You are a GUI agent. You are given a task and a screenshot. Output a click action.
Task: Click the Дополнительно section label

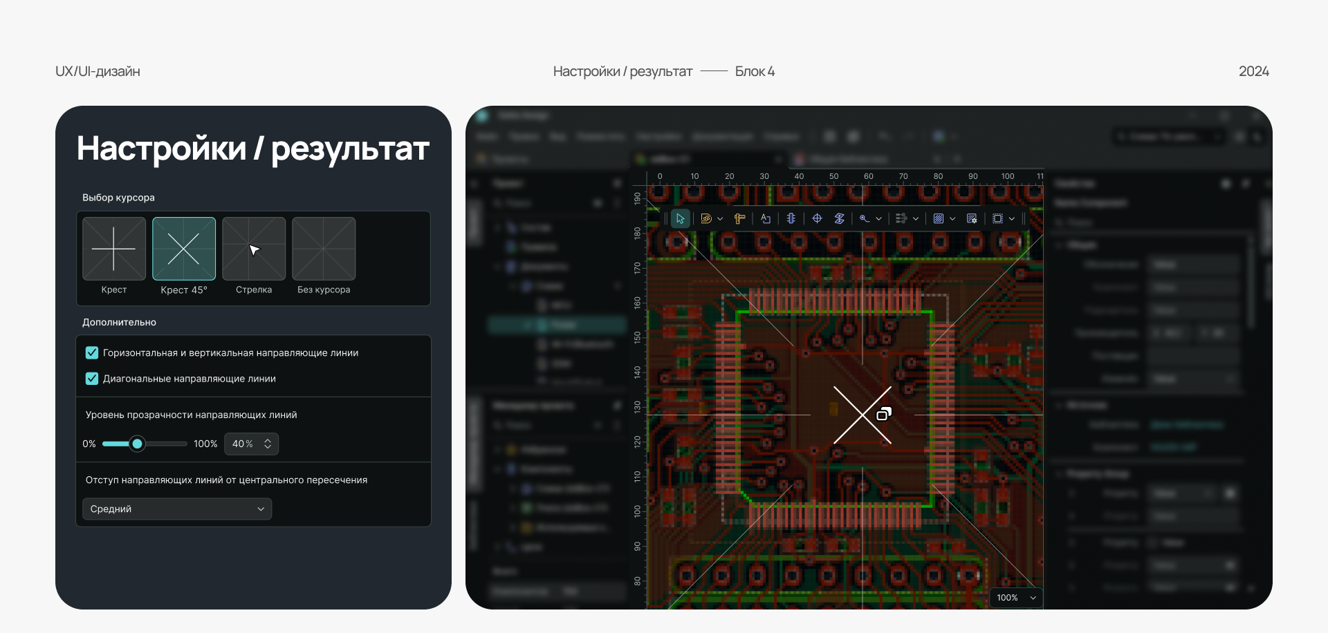point(119,322)
